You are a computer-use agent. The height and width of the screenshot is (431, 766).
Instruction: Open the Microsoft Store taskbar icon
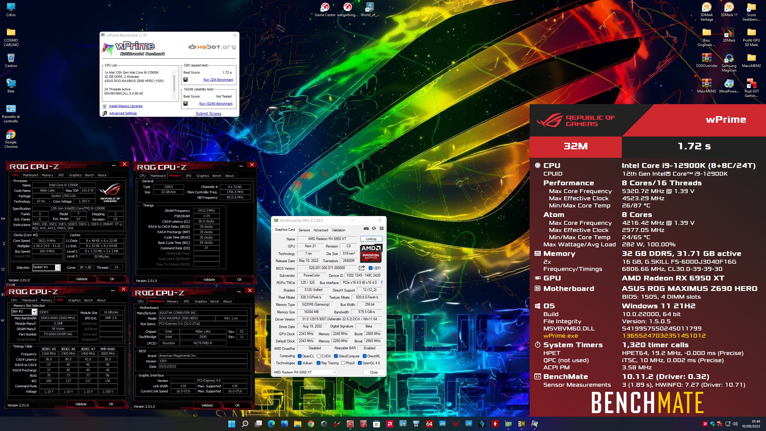click(x=376, y=424)
